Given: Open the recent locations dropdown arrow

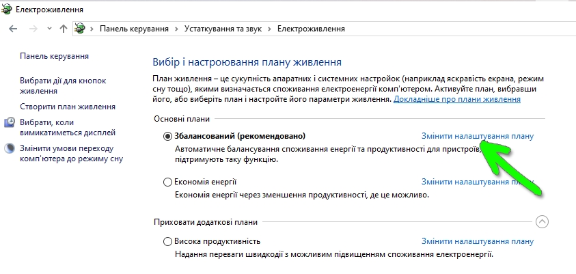Looking at the screenshot, I should (49, 29).
